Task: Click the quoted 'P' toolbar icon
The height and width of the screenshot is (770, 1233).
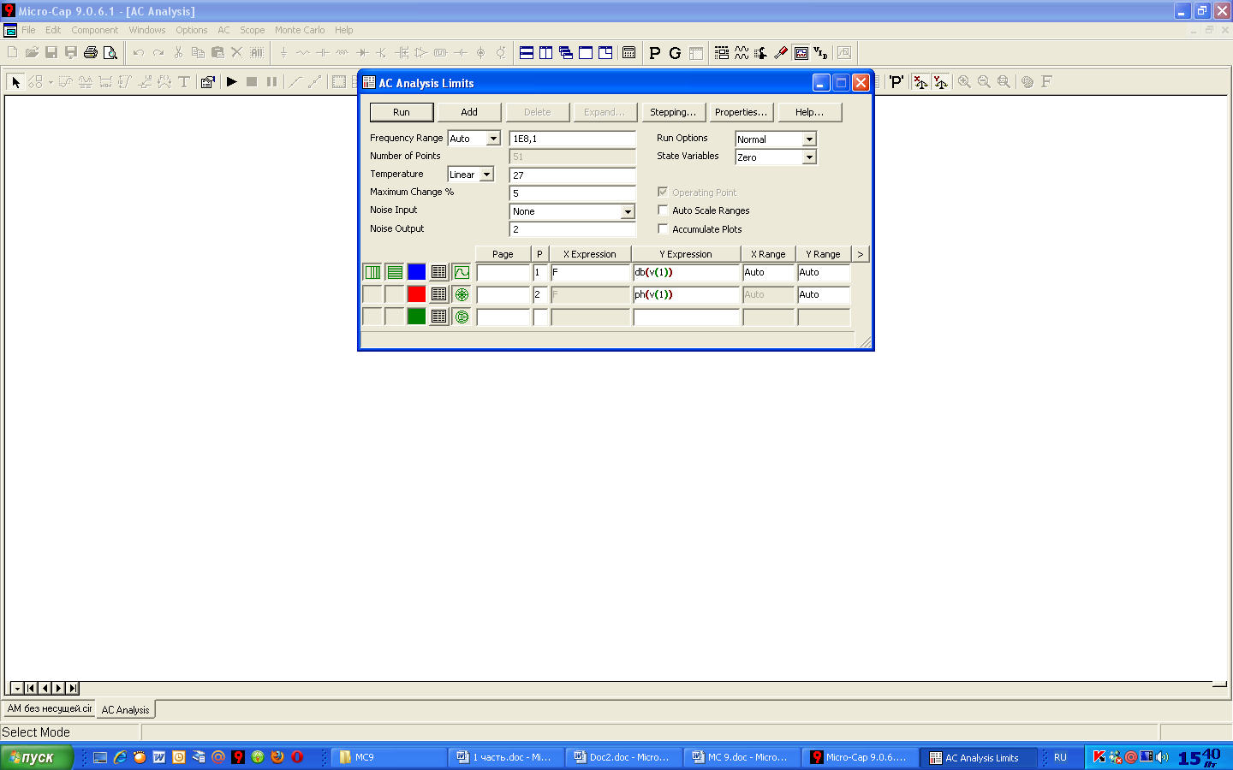Action: pyautogui.click(x=896, y=82)
